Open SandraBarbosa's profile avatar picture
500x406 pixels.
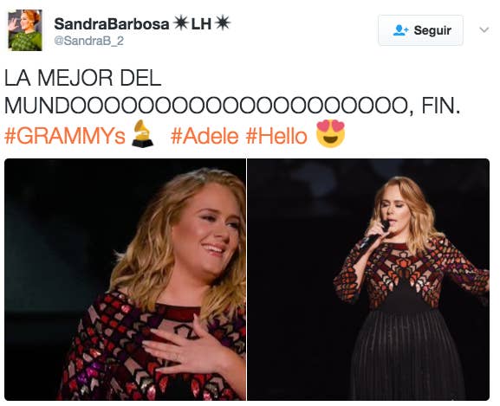tap(25, 30)
